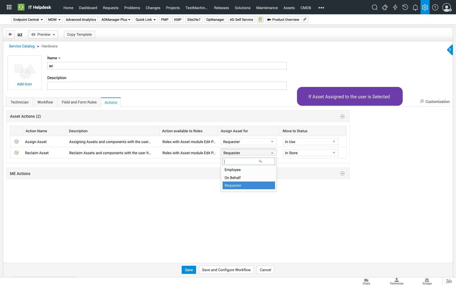This screenshot has height=285, width=456.
Task: Open Customization settings
Action: [435, 101]
